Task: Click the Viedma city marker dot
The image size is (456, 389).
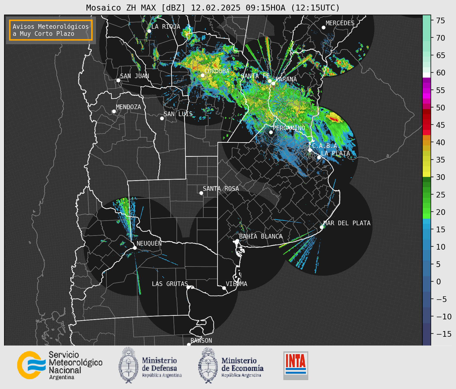Action: pos(224,288)
